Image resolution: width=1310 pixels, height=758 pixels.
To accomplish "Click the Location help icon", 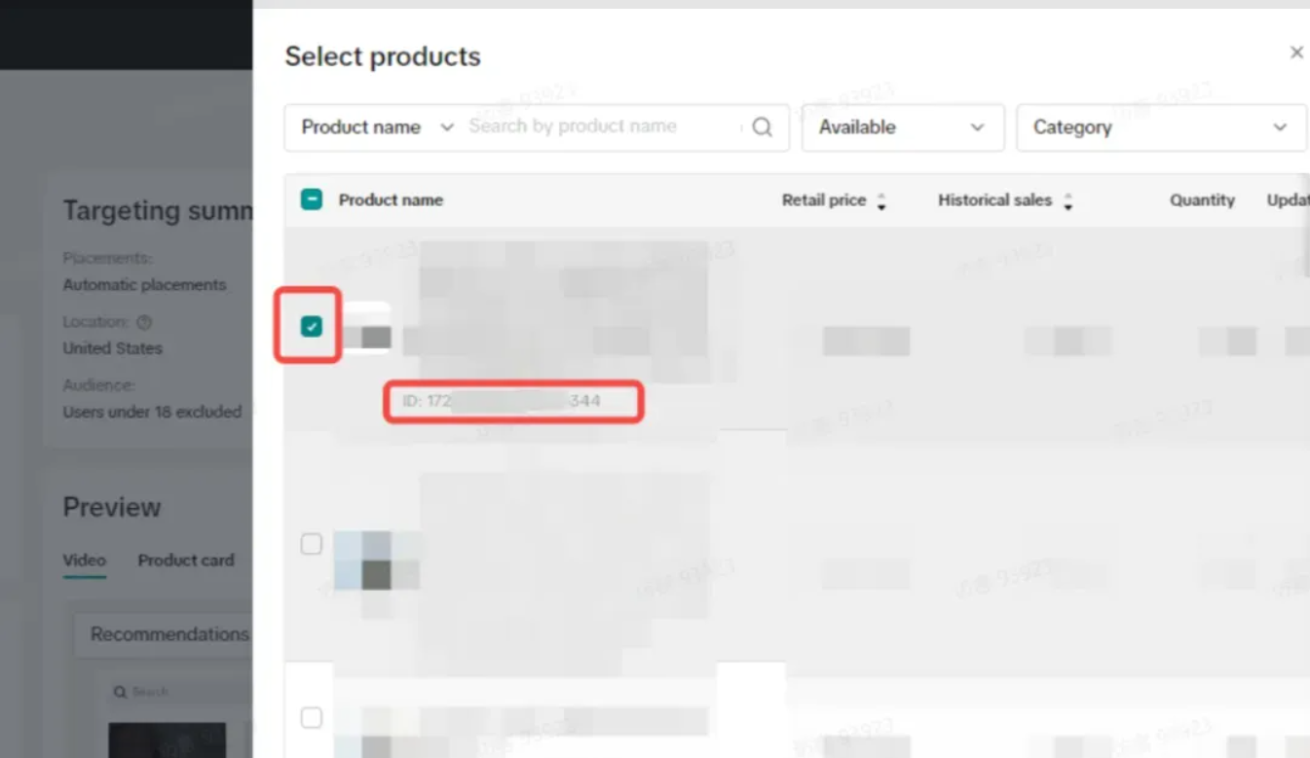I will click(x=144, y=322).
